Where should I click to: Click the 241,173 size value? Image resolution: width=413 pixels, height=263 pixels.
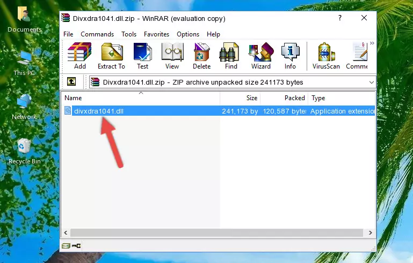(240, 111)
